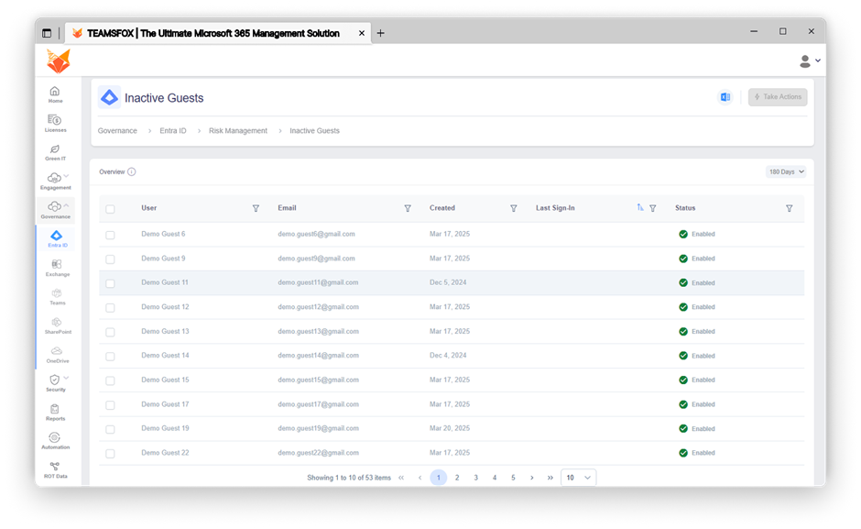The image size is (861, 529).
Task: Click the Demo Guest 6 user name
Action: coord(163,234)
